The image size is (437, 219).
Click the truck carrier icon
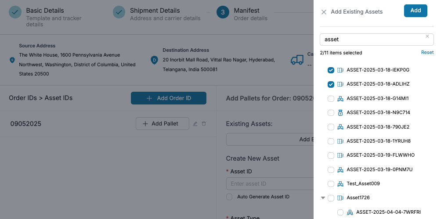pos(297,60)
